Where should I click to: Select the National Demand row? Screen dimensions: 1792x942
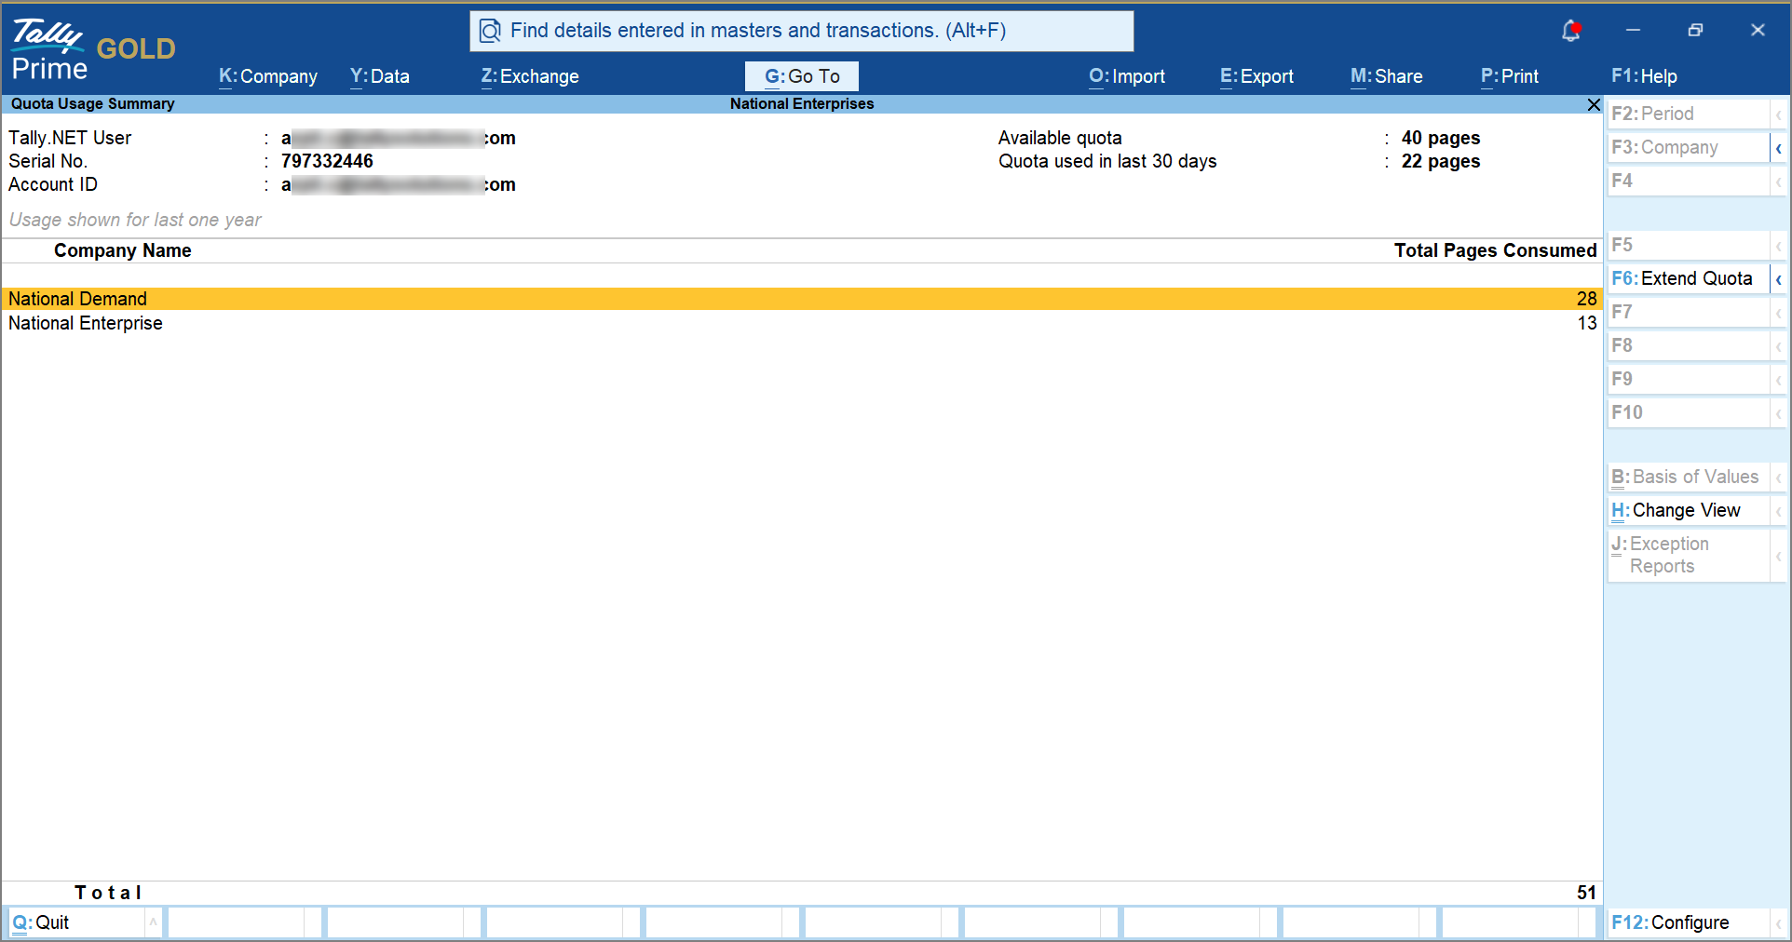pos(801,299)
